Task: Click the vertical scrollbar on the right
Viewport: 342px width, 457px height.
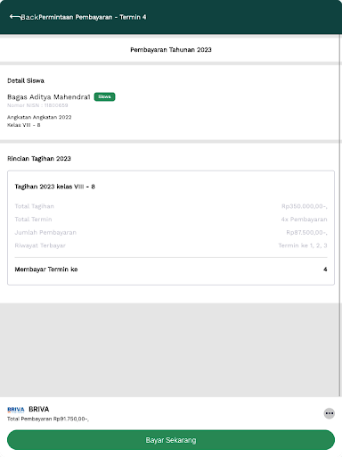Action: (340, 216)
